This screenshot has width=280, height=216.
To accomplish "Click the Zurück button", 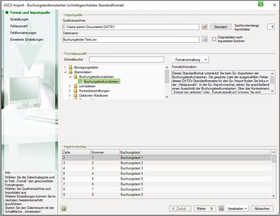I will 180,208.
